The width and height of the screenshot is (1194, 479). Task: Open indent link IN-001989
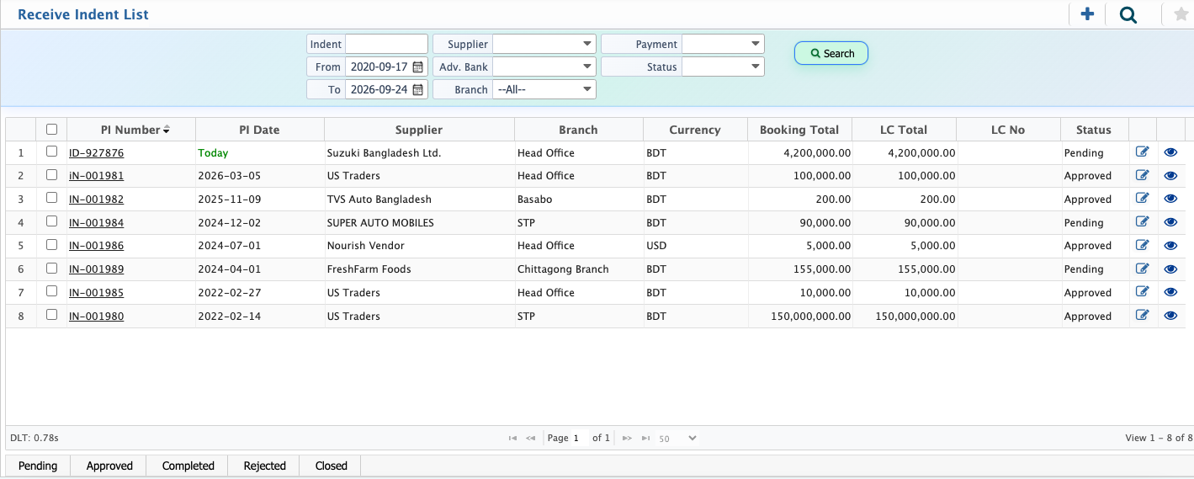tap(96, 269)
